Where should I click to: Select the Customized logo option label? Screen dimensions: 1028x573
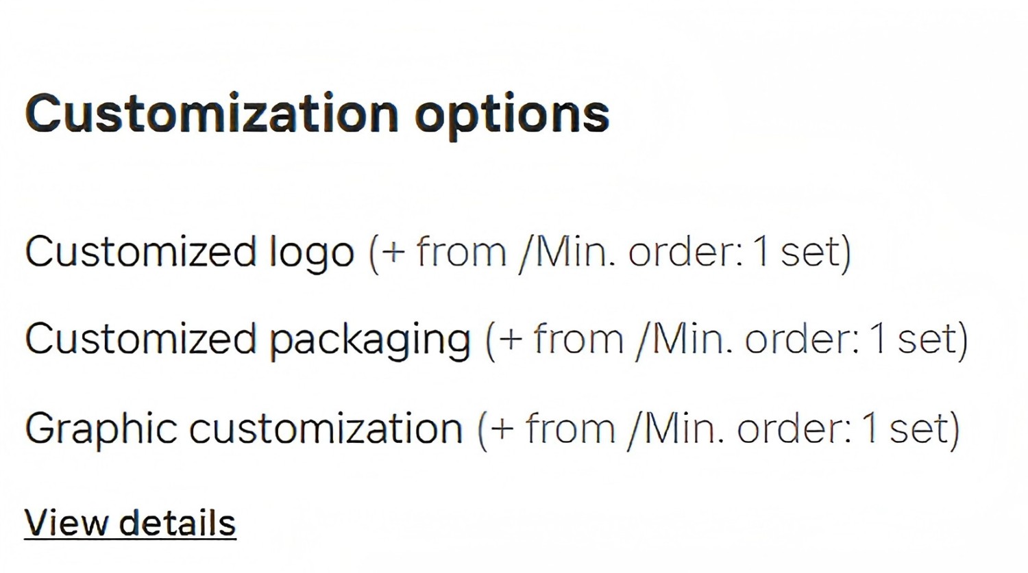tap(190, 253)
